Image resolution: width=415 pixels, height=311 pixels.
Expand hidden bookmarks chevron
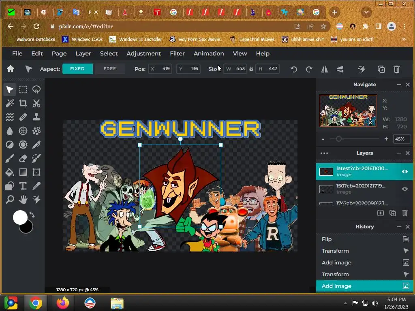point(404,39)
